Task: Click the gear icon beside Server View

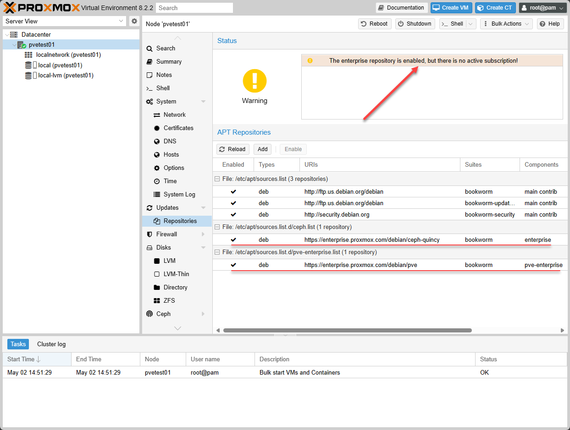Action: (134, 21)
